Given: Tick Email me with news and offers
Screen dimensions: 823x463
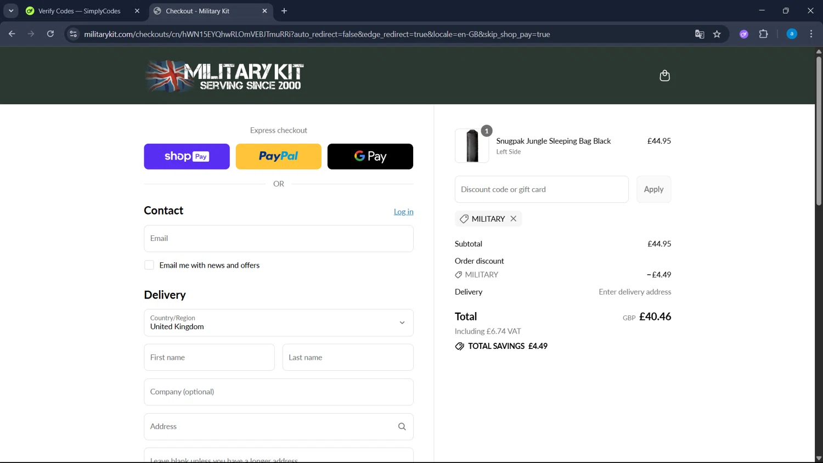Looking at the screenshot, I should tap(149, 265).
